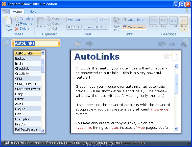Viewport: 192px width, 147px height.
Task: Open find with binoculars icon
Action: (184, 43)
